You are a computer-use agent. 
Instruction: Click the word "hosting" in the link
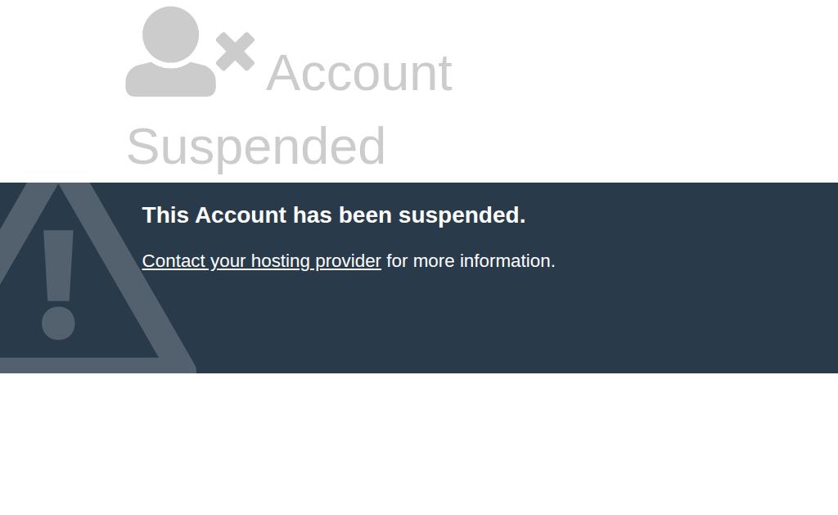pos(280,261)
